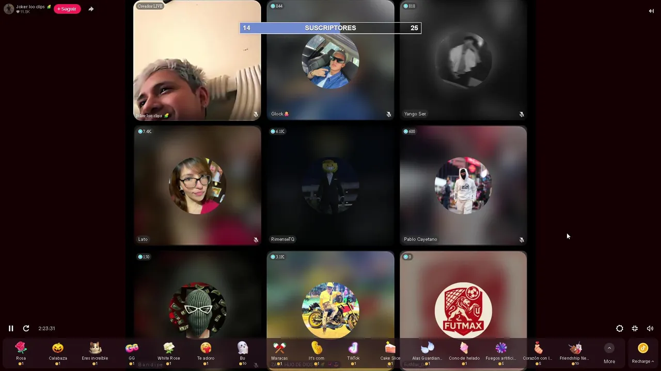Image resolution: width=661 pixels, height=371 pixels.
Task: Open the masked guest avatar with 150
Action: 197,311
